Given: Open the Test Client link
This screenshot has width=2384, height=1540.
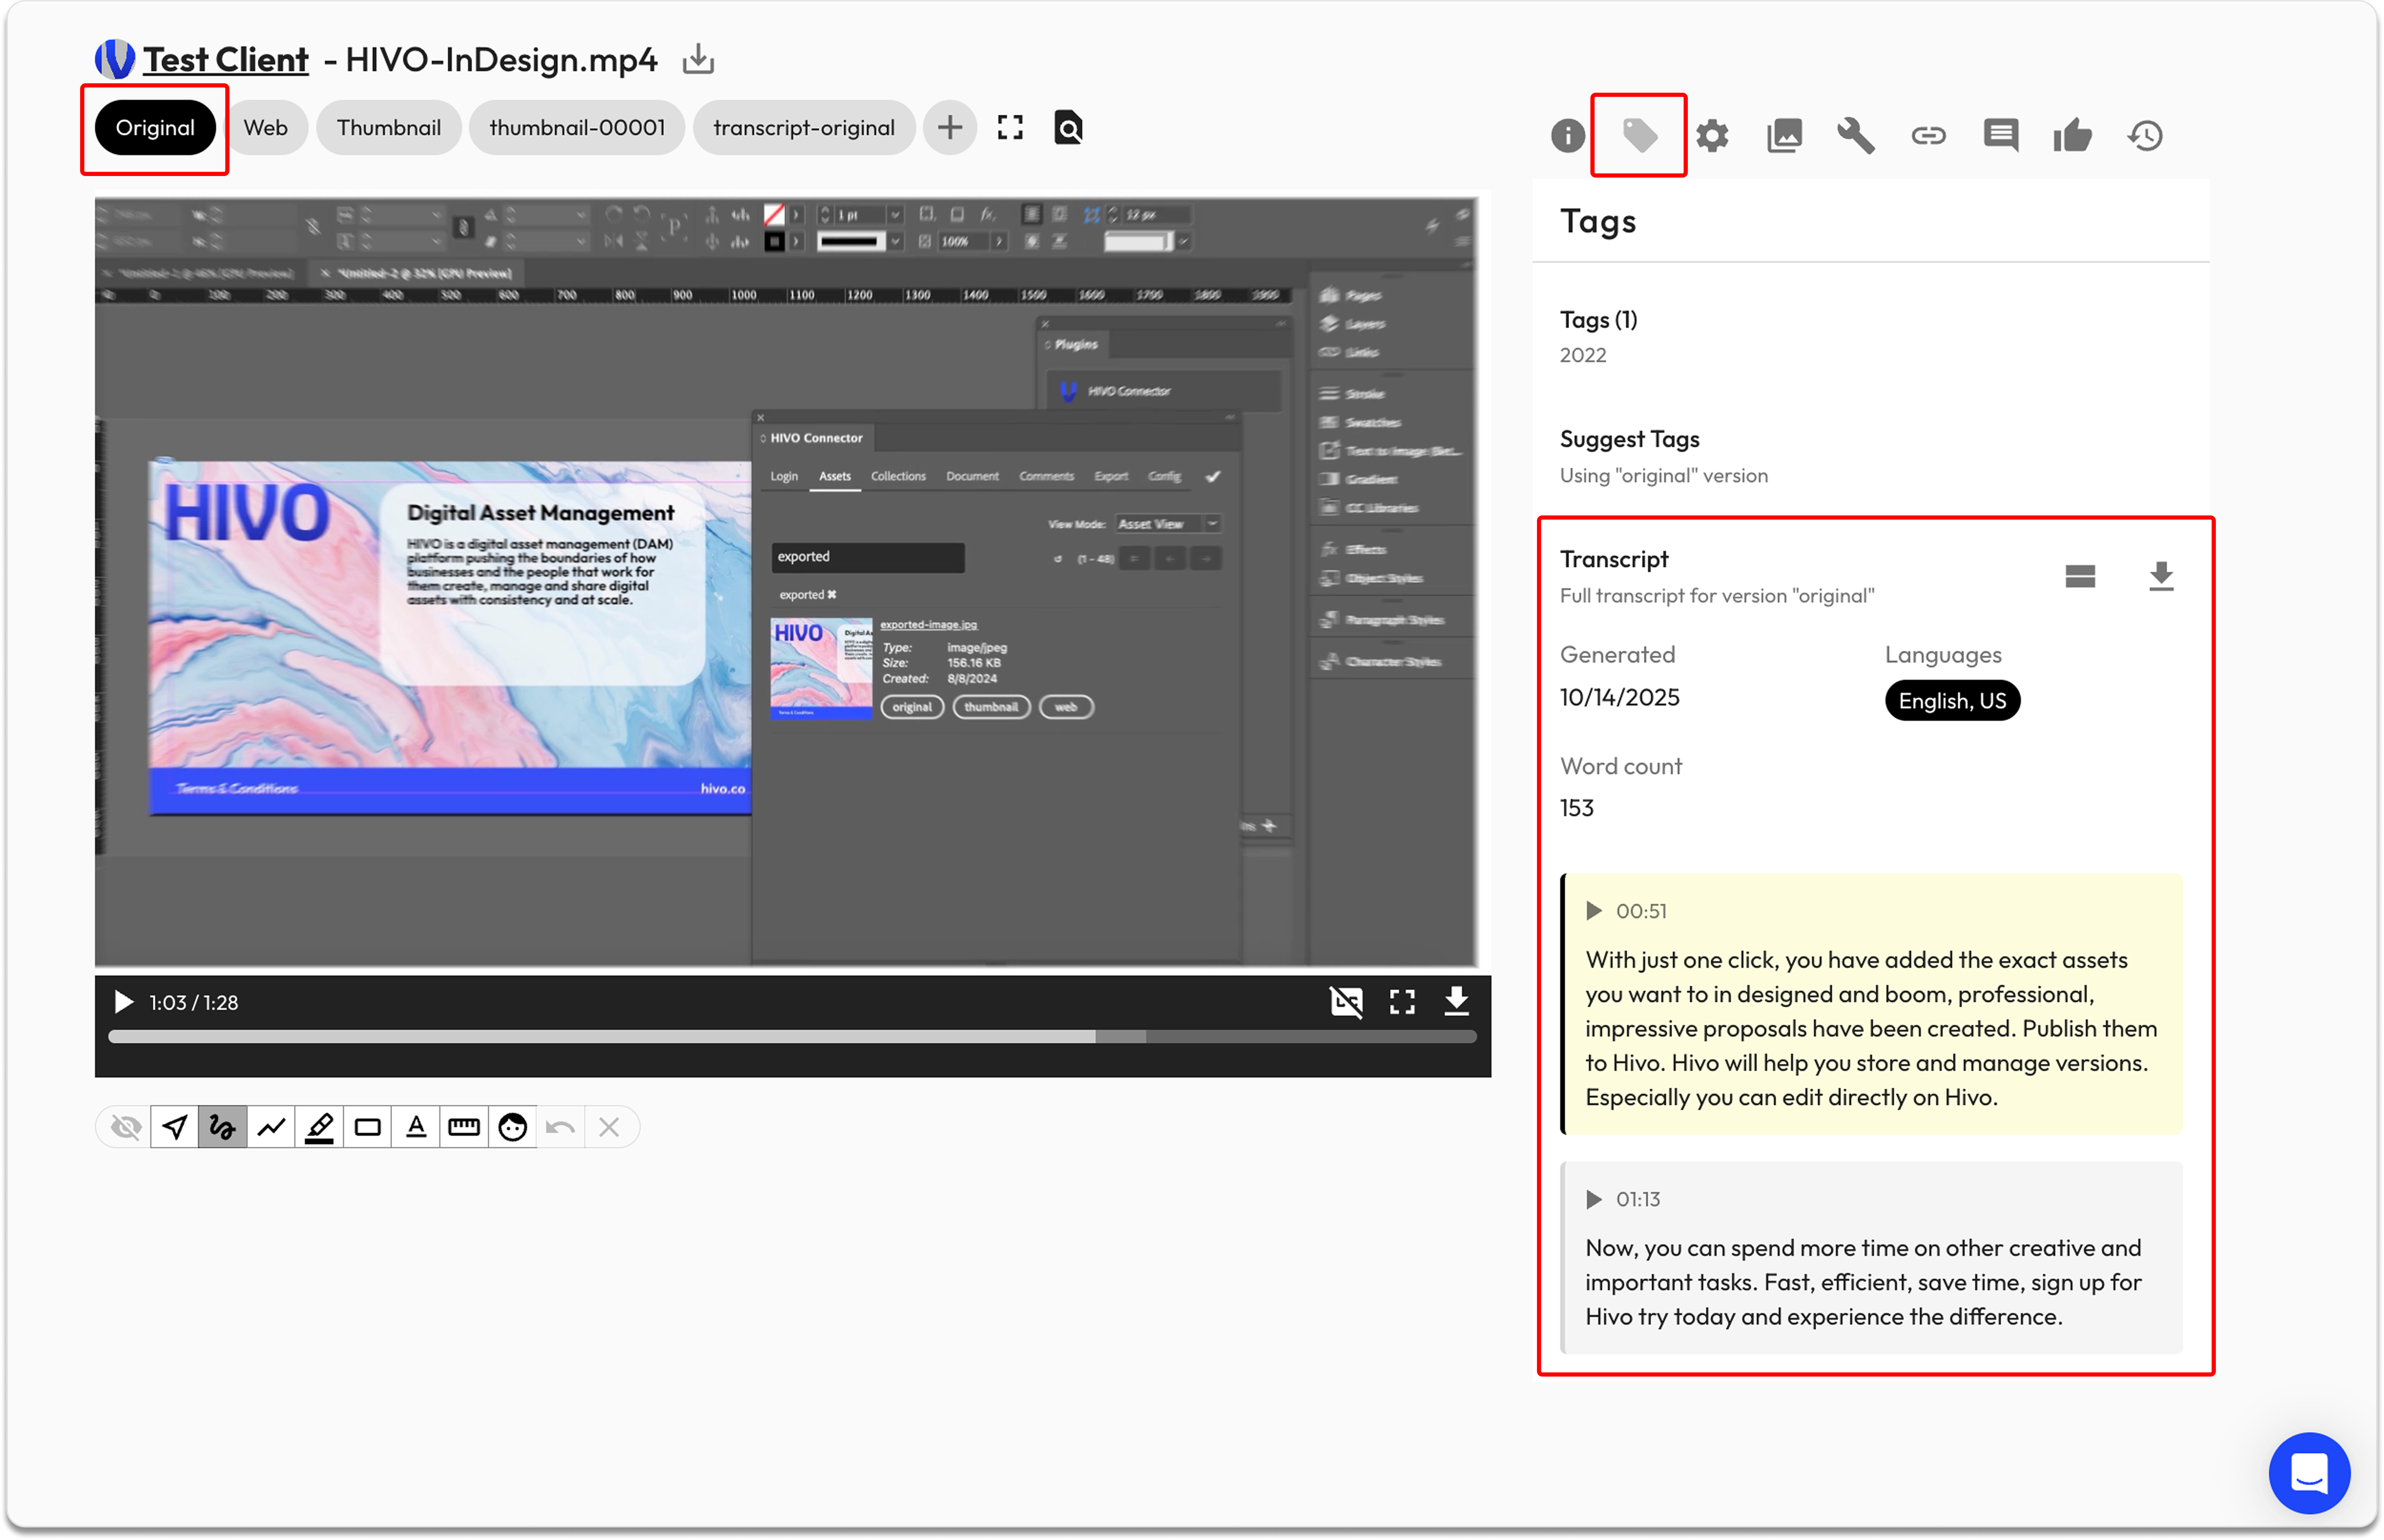Looking at the screenshot, I should pyautogui.click(x=225, y=60).
